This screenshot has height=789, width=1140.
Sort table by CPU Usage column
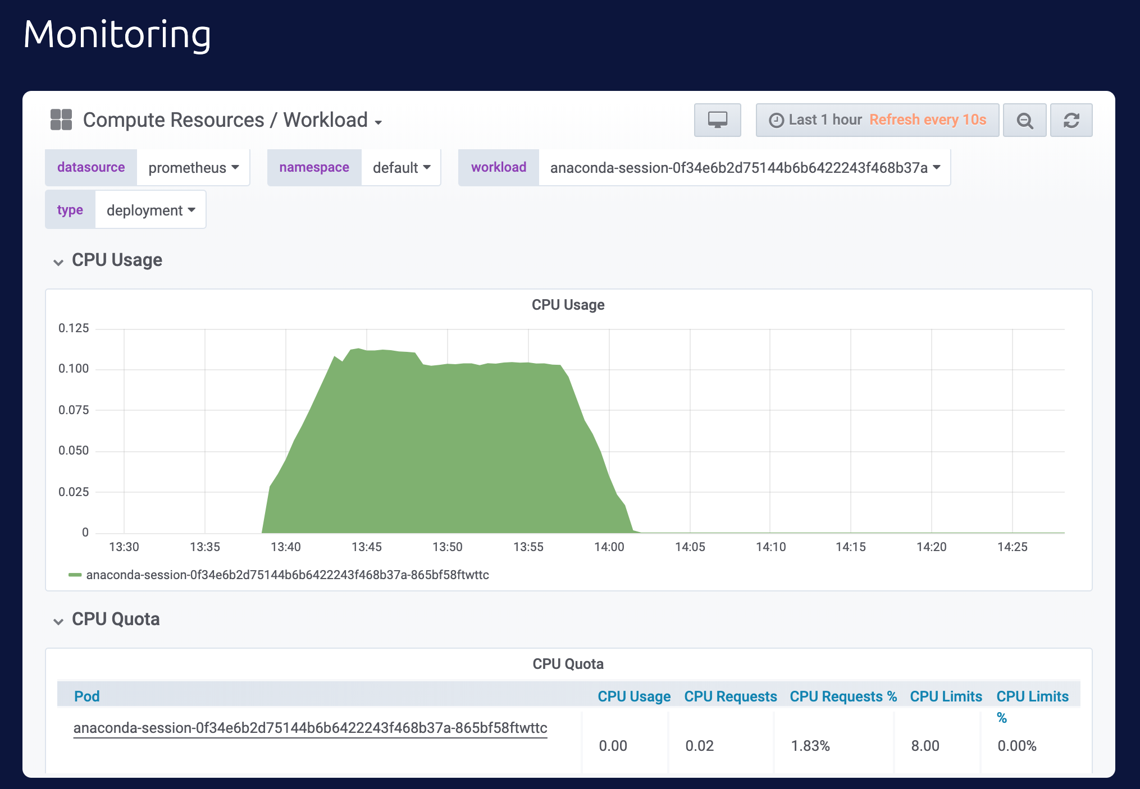pyautogui.click(x=633, y=696)
